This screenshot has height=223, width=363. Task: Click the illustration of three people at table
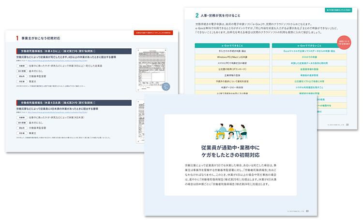tap(231, 131)
